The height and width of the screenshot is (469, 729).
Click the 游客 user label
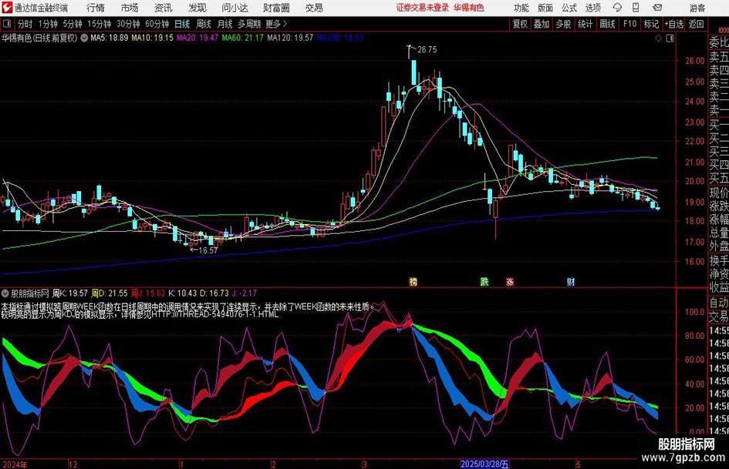697,8
